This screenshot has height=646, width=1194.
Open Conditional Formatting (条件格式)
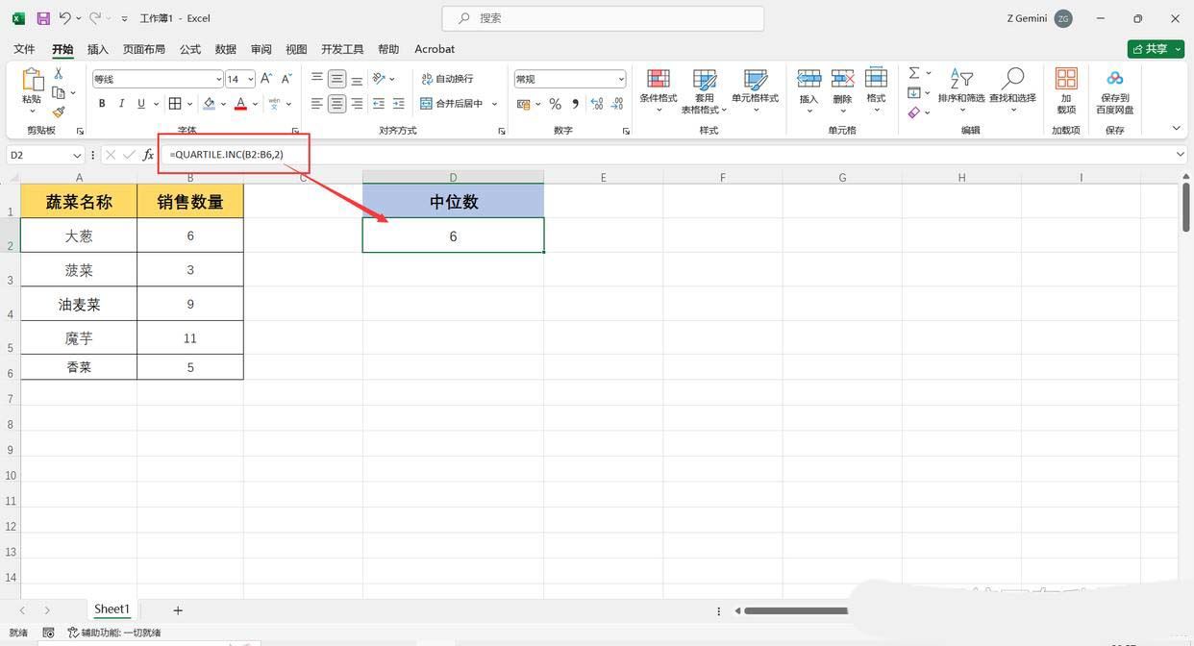tap(659, 91)
